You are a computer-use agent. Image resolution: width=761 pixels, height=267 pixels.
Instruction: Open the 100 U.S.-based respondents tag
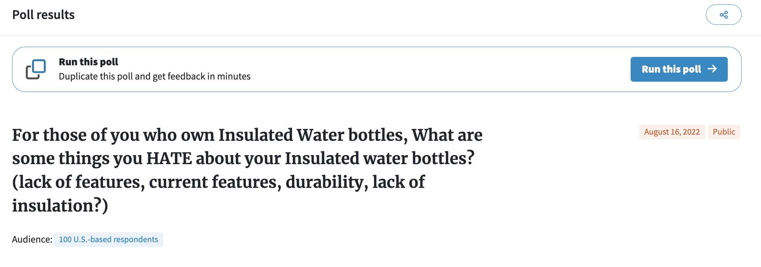tap(108, 240)
